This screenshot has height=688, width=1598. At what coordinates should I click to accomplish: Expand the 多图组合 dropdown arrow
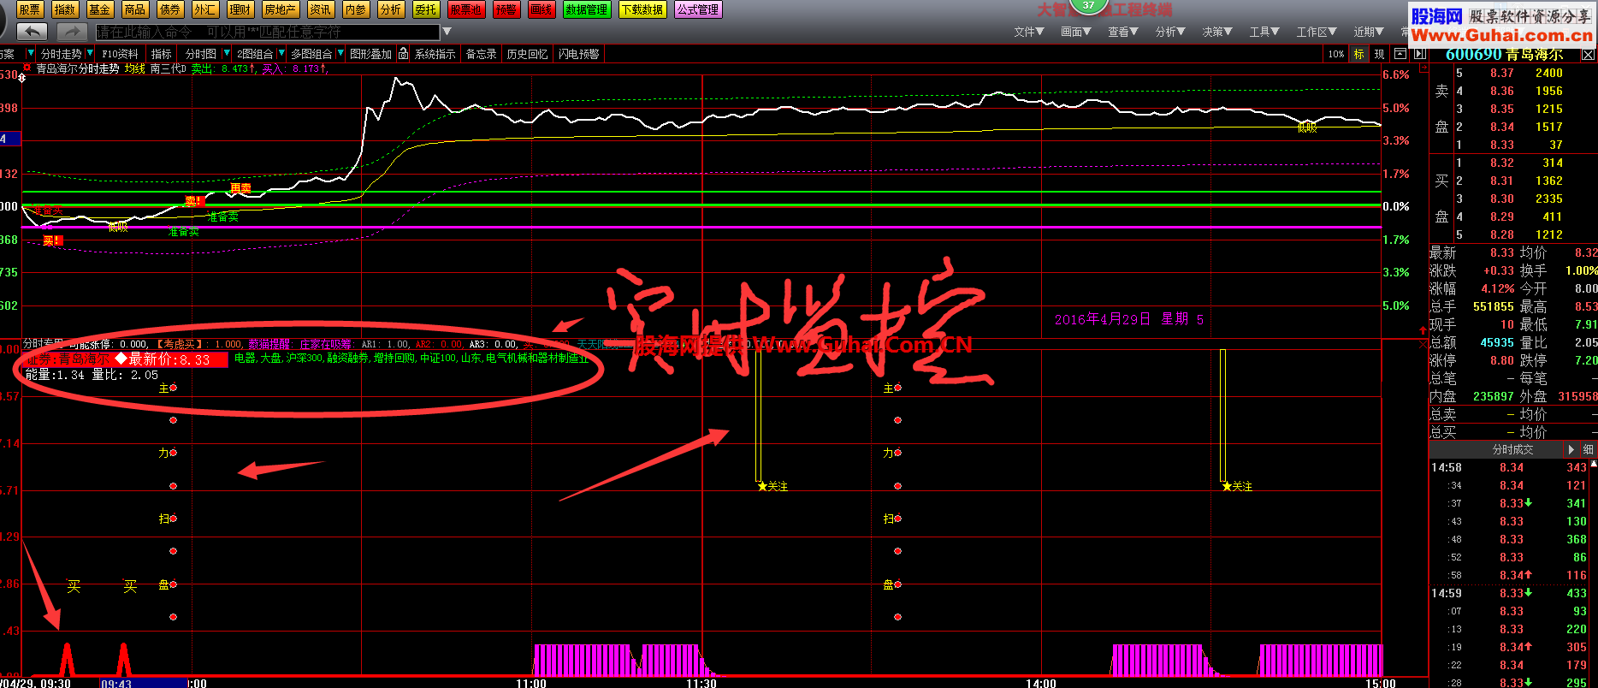click(x=340, y=54)
